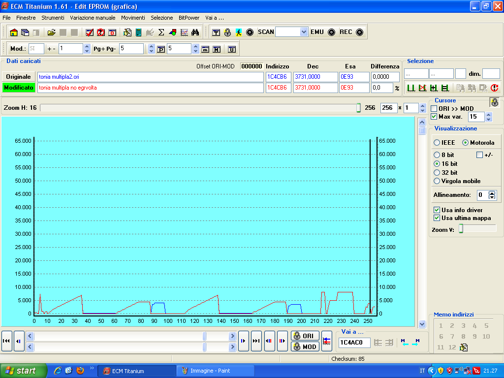Open the Strumenti menu
The image size is (504, 378).
click(53, 18)
